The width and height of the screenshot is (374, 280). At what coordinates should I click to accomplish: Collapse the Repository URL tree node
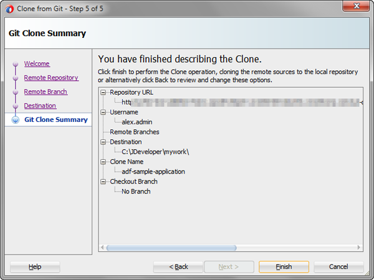point(103,92)
